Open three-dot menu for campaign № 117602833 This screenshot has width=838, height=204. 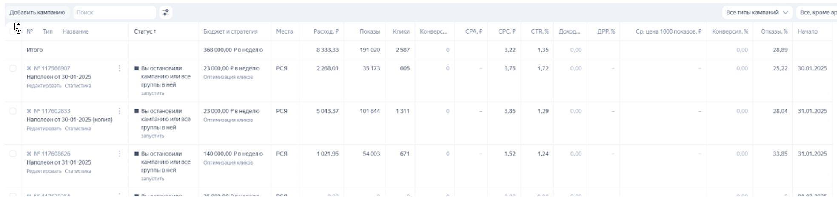point(120,111)
